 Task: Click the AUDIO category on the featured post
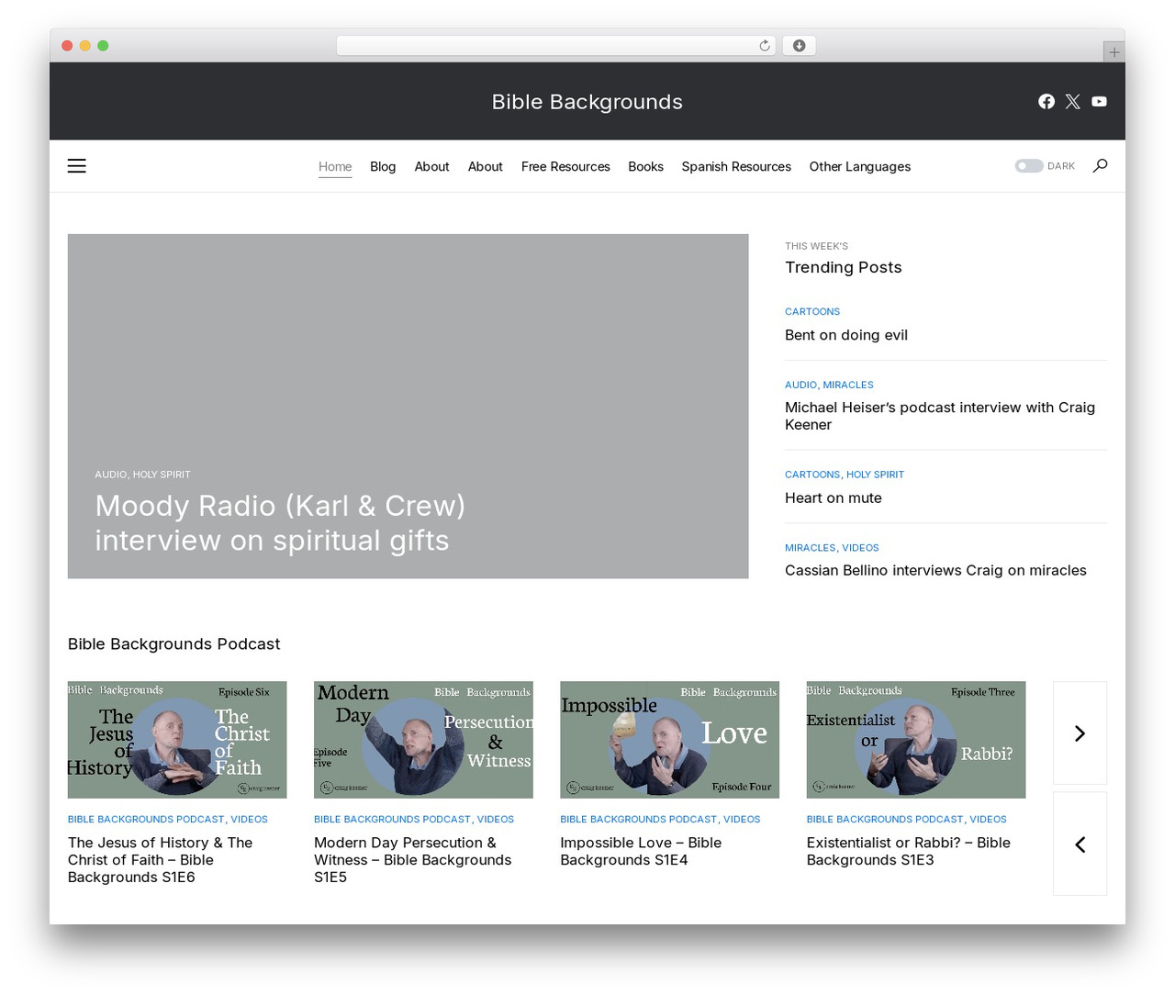[110, 475]
